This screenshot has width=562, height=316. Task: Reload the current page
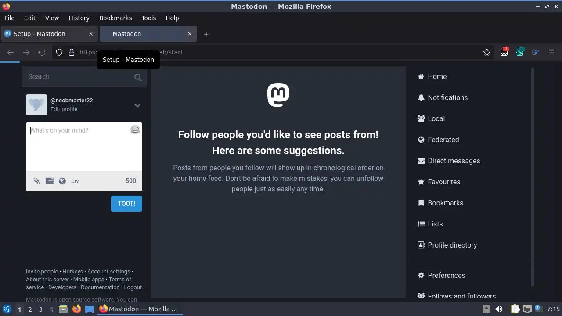point(42,52)
